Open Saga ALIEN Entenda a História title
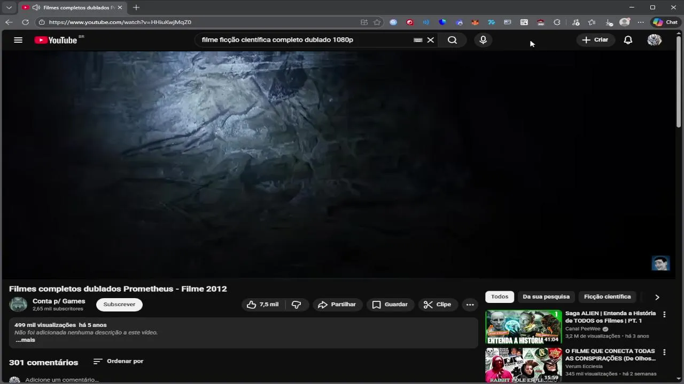 point(610,317)
